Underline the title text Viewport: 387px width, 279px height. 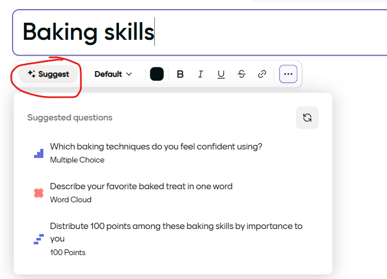[x=221, y=74]
